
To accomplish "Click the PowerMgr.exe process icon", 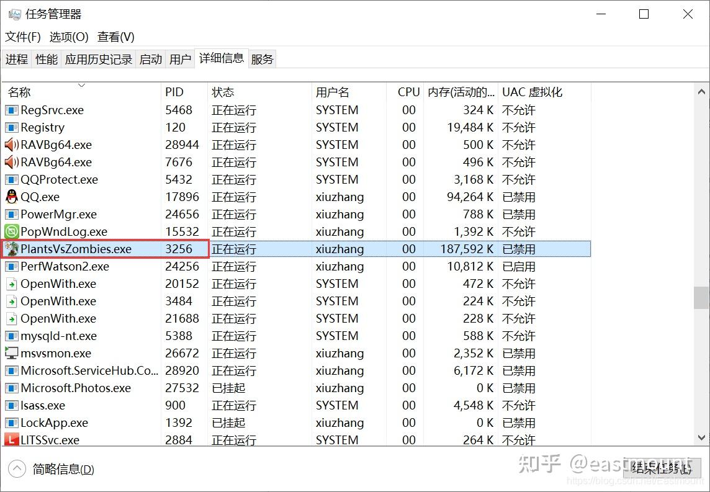I will click(11, 214).
